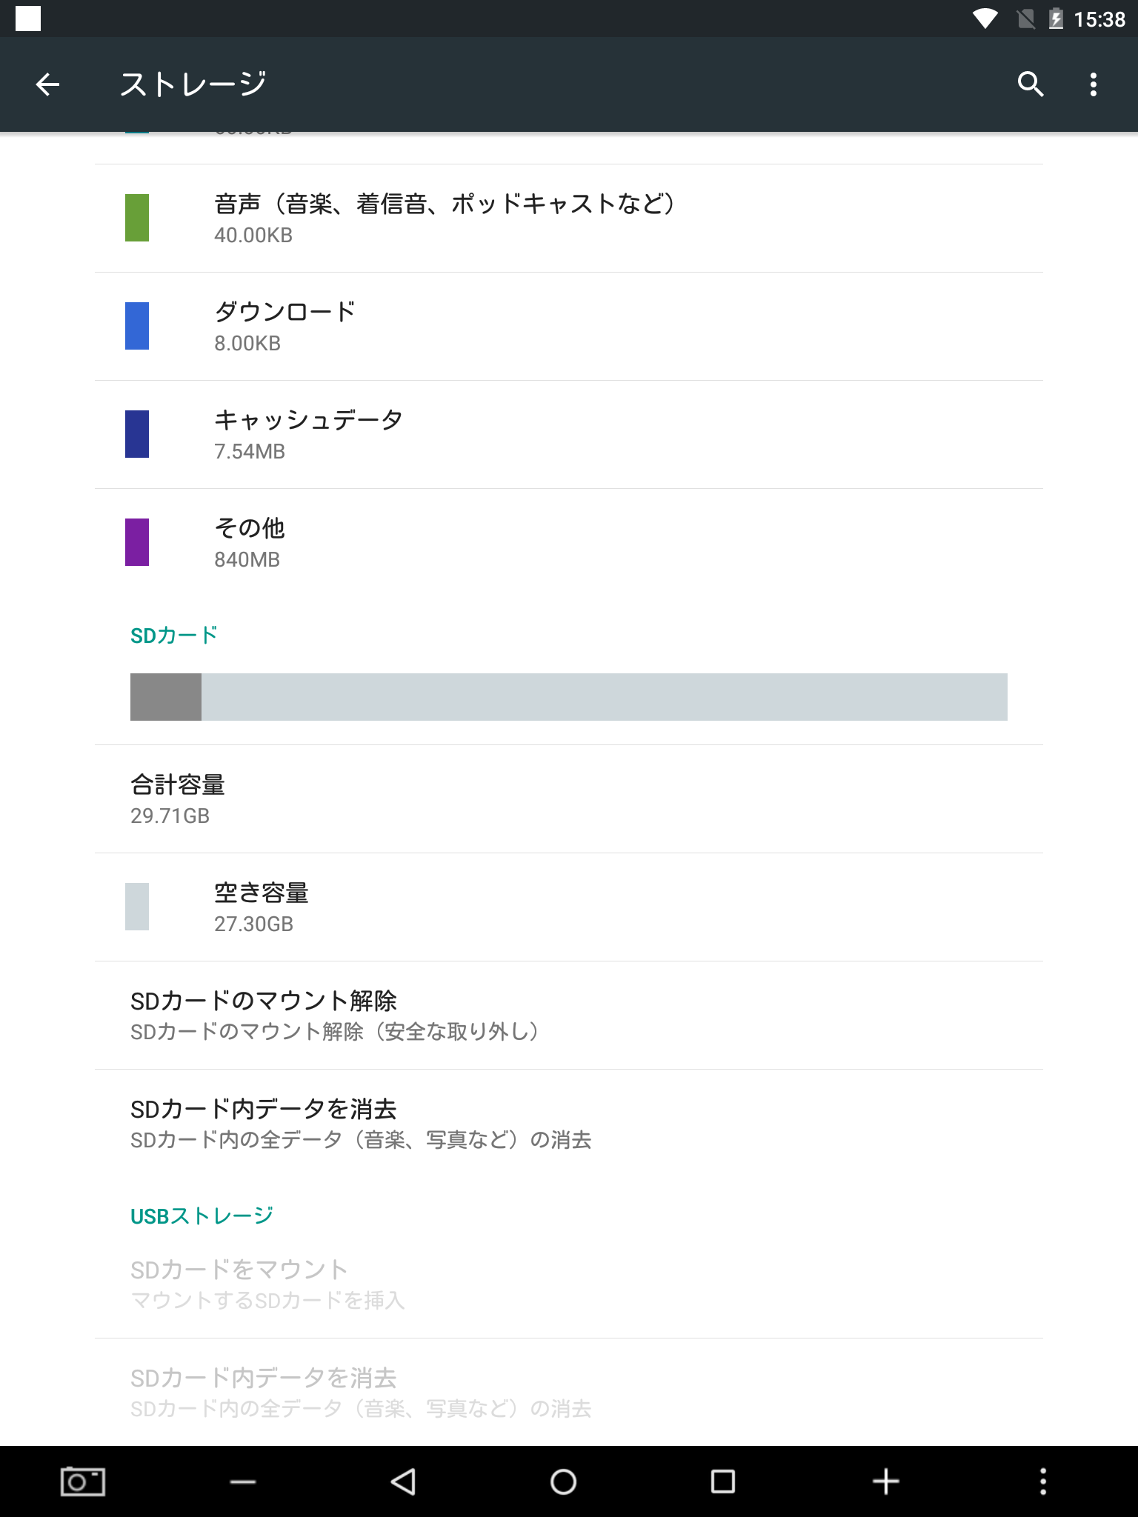Tap the SDカード usage bar
The width and height of the screenshot is (1138, 1517).
pyautogui.click(x=569, y=697)
